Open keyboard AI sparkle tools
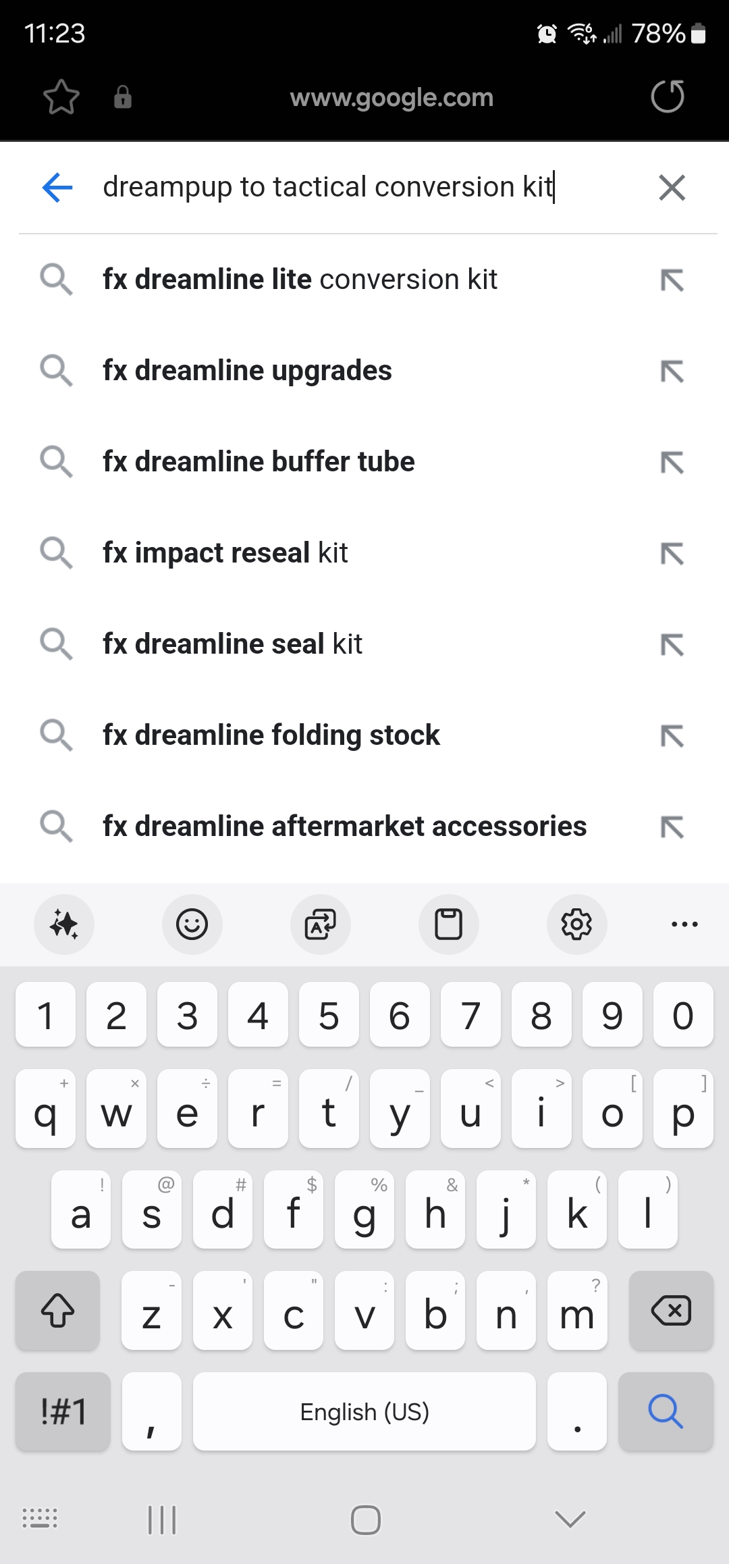 tap(64, 924)
